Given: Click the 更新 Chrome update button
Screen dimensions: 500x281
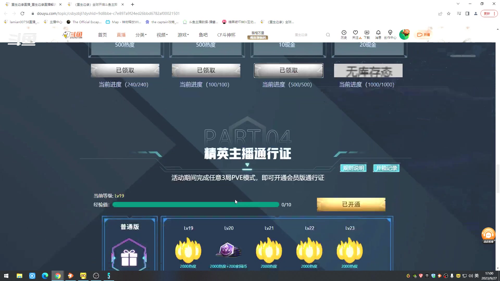Looking at the screenshot, I should 489,14.
